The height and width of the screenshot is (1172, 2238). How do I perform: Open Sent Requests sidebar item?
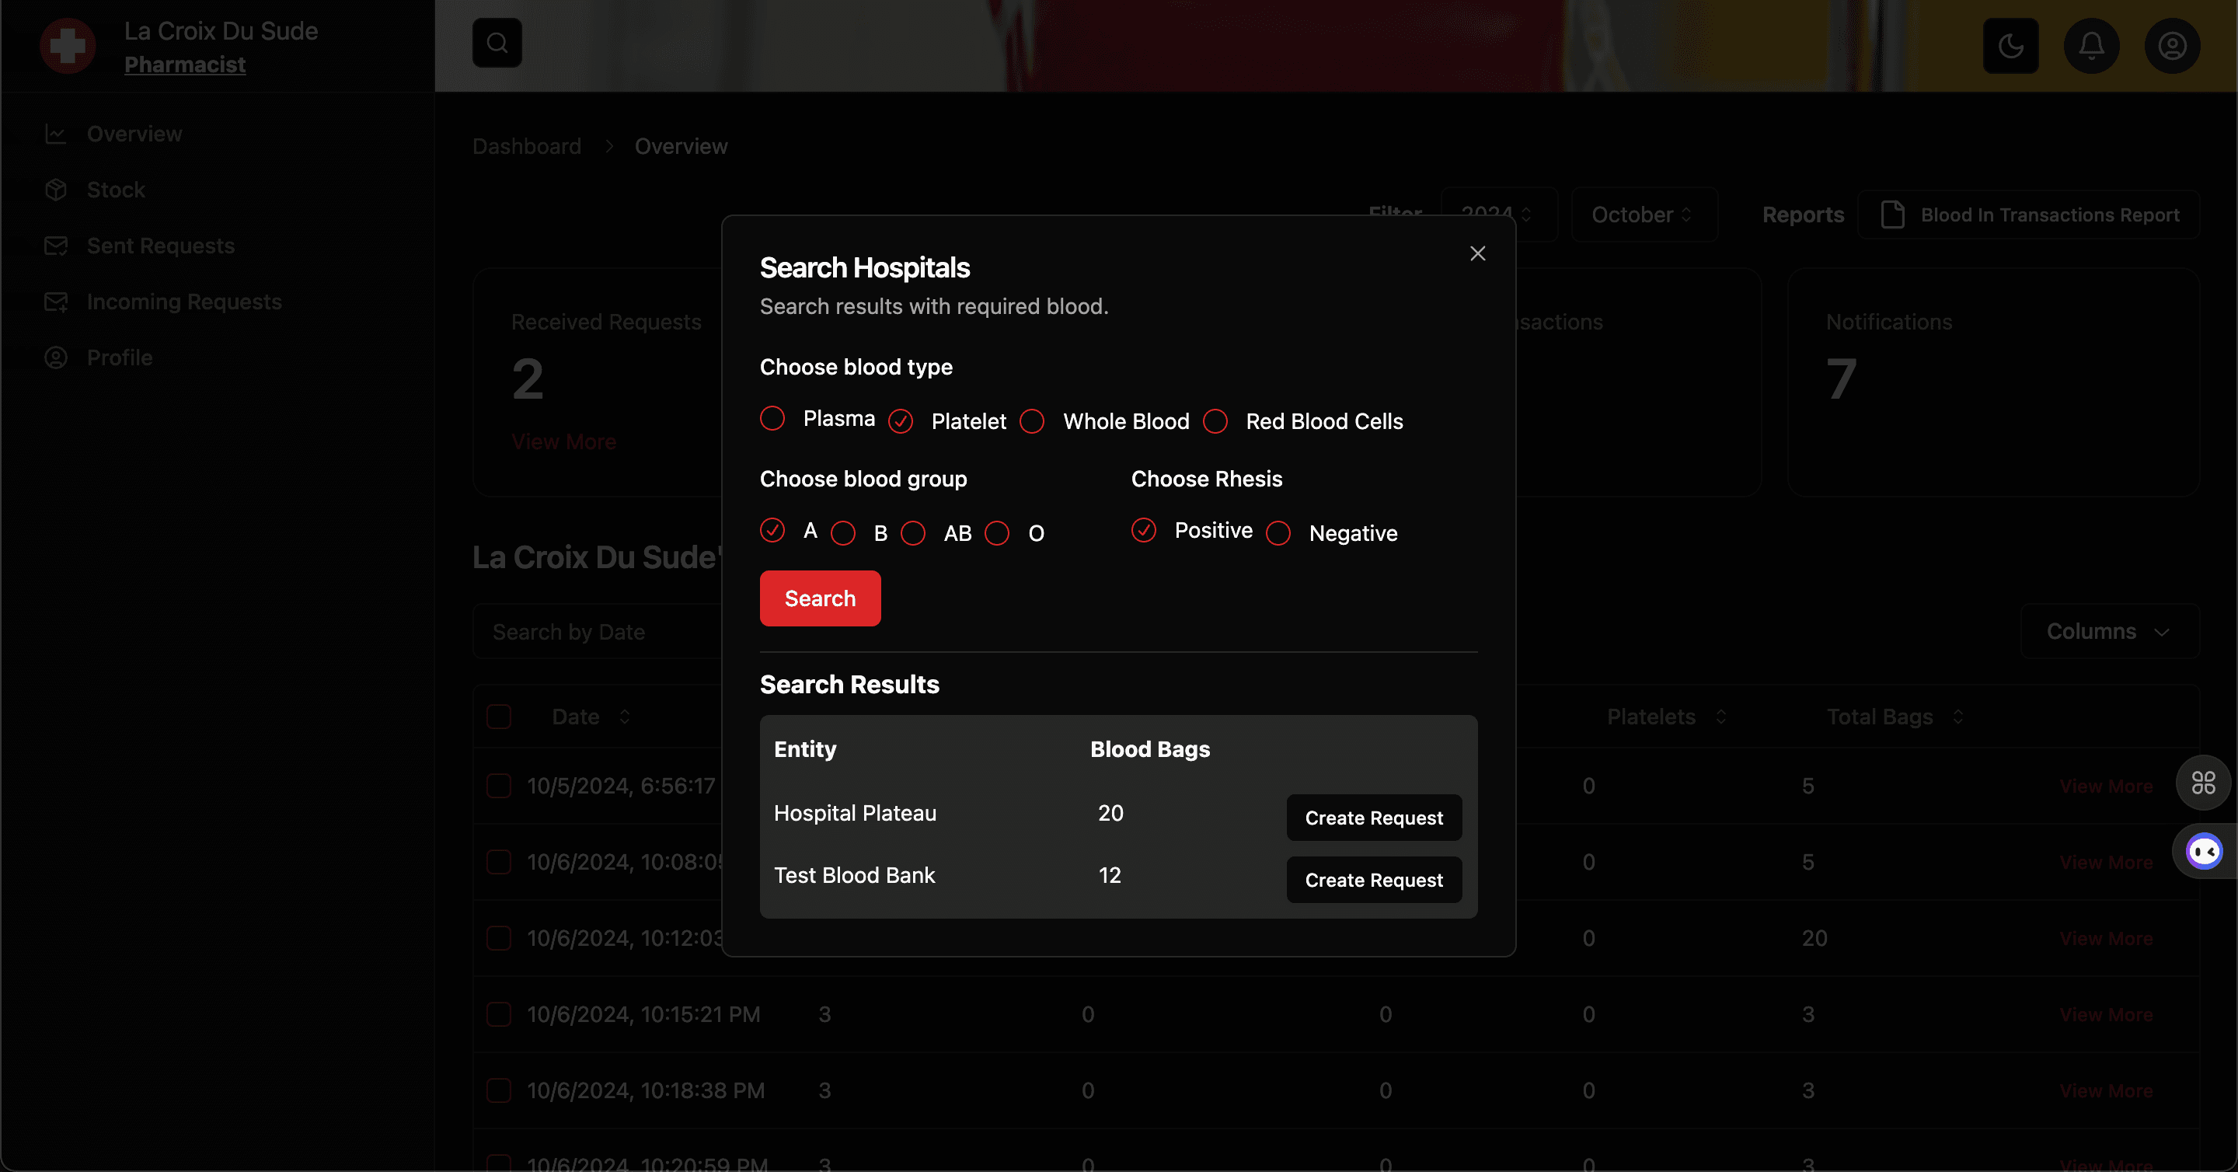point(160,246)
